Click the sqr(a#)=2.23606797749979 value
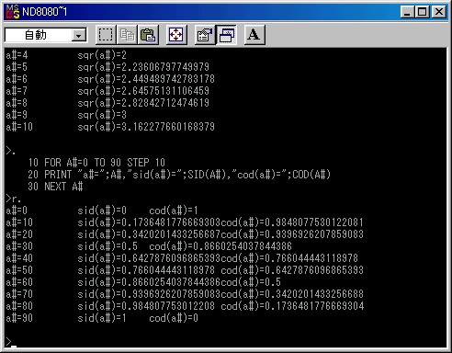This screenshot has width=452, height=353. pos(143,67)
